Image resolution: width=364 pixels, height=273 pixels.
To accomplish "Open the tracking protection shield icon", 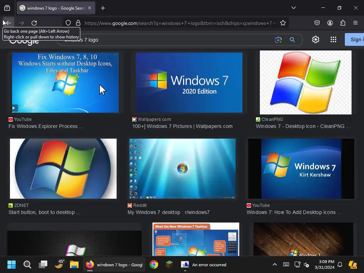I will coord(68,23).
